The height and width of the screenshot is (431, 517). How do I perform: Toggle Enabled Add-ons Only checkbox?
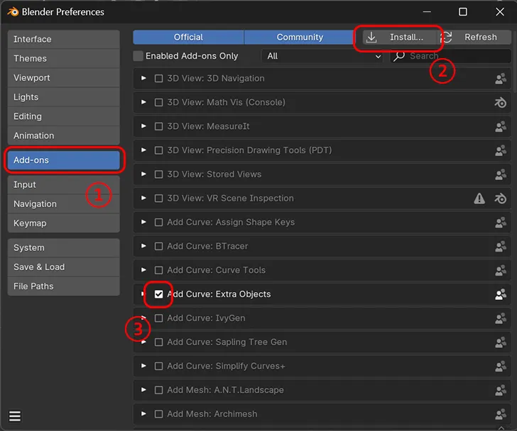click(138, 56)
